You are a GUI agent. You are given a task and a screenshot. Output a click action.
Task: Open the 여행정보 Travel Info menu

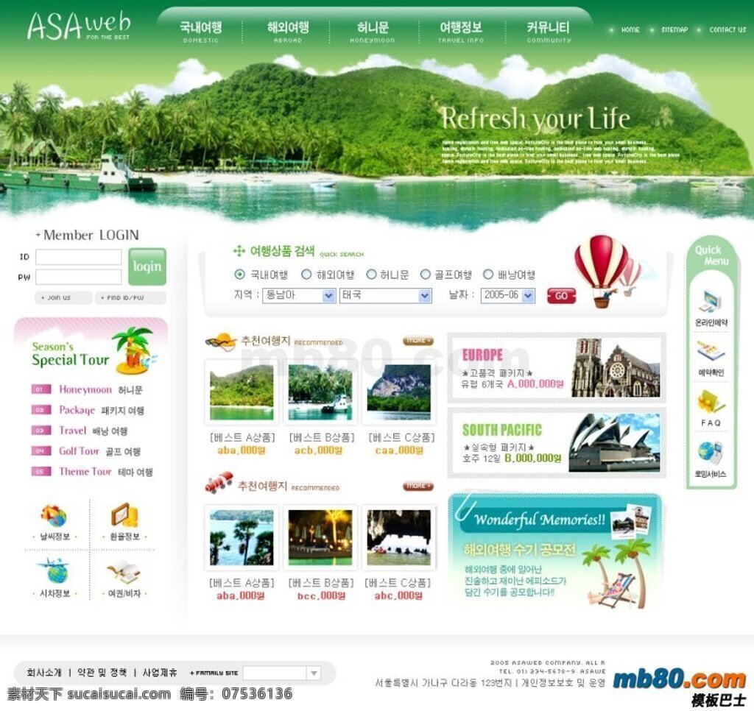(x=461, y=32)
